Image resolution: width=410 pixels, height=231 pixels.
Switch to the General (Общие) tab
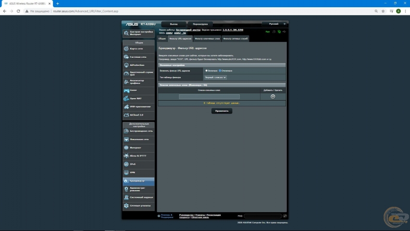tap(162, 39)
